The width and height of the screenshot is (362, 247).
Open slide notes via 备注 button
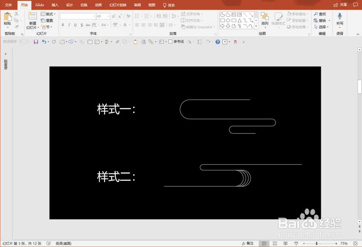(249, 243)
